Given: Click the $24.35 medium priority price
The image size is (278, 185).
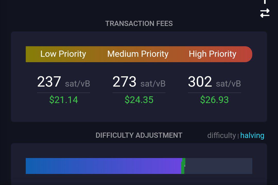Looking at the screenshot, I should (139, 100).
